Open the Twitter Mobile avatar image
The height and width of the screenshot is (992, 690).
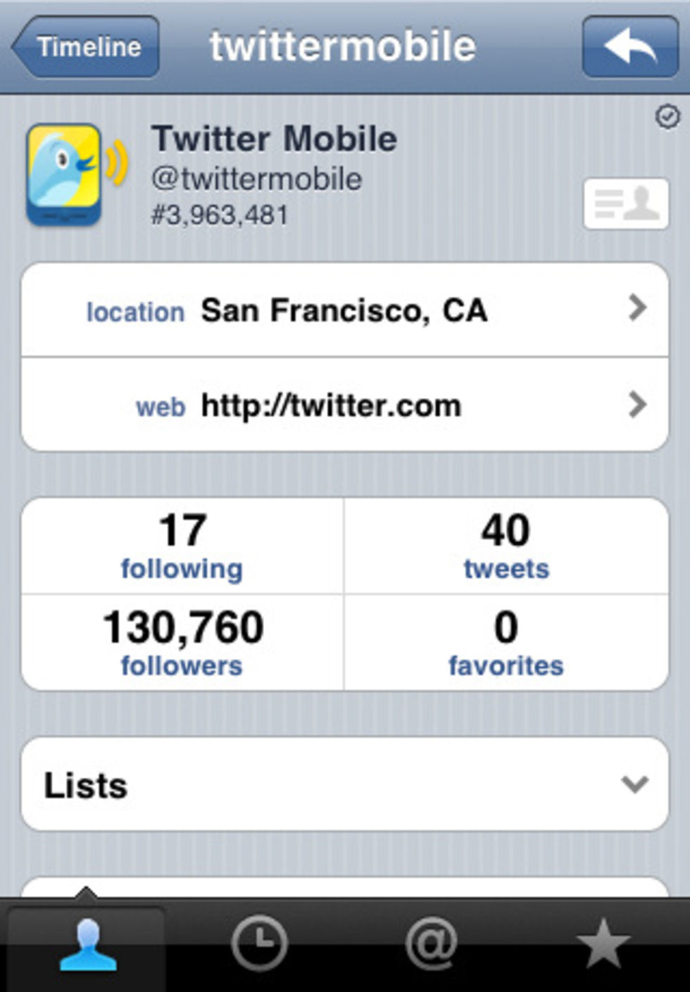(65, 174)
